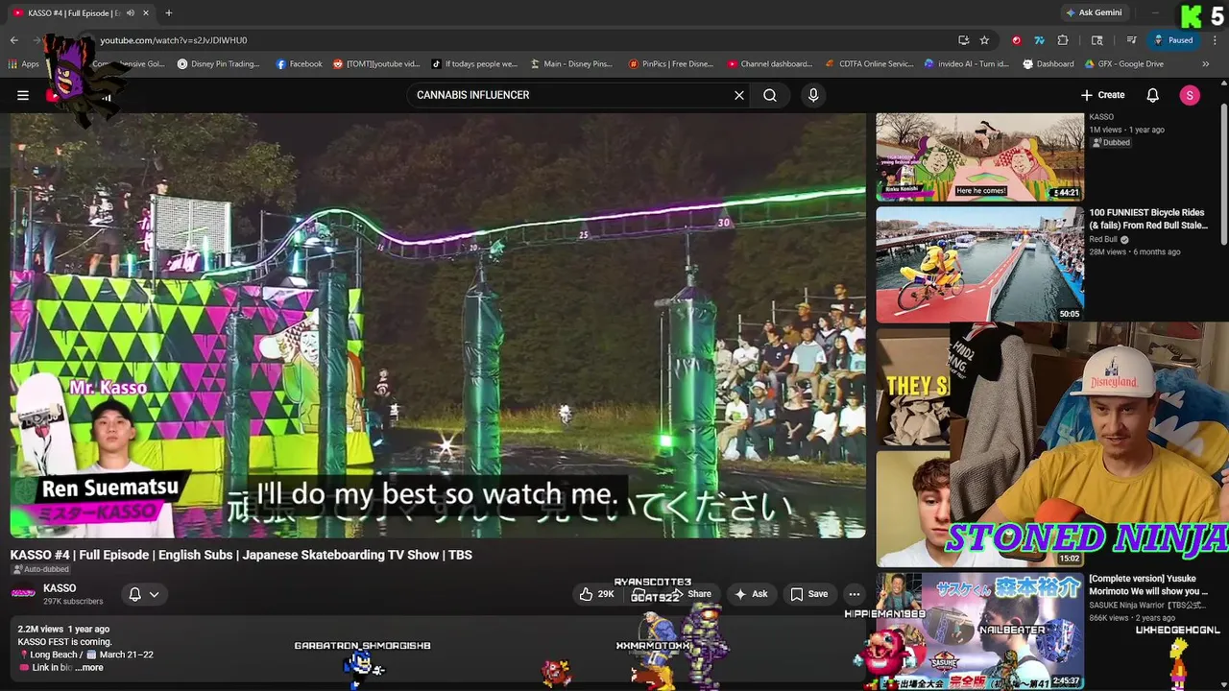Open GFX - Google Drive bookmark
Image resolution: width=1229 pixels, height=691 pixels.
click(x=1125, y=64)
